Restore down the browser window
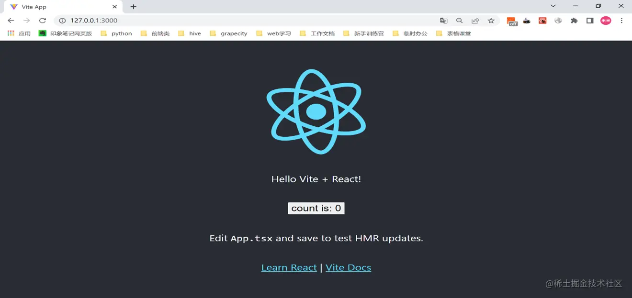The width and height of the screenshot is (632, 298). [598, 6]
